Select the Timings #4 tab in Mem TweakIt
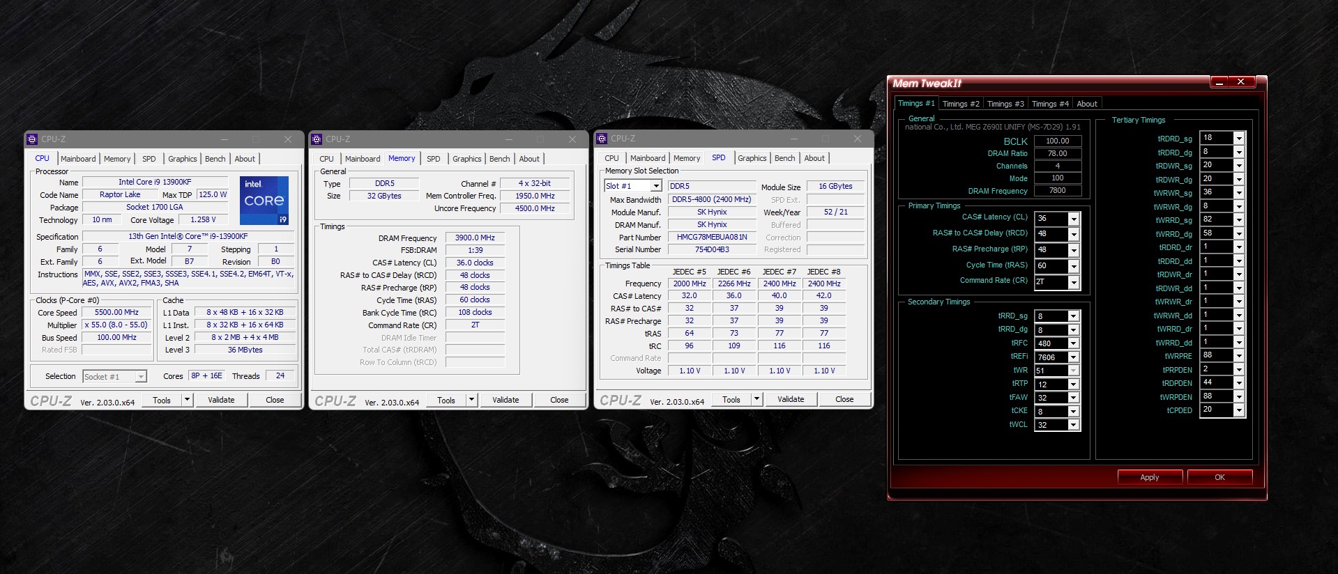The height and width of the screenshot is (574, 1338). (x=1050, y=104)
